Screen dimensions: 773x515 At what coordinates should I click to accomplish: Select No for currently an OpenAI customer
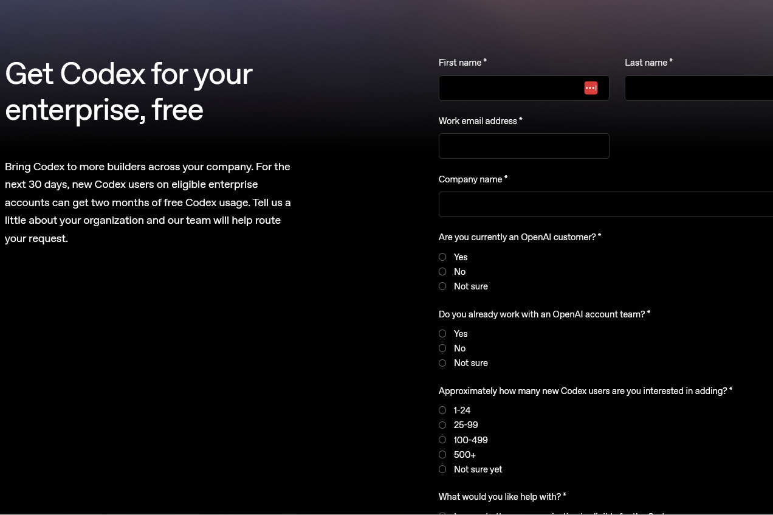(442, 272)
